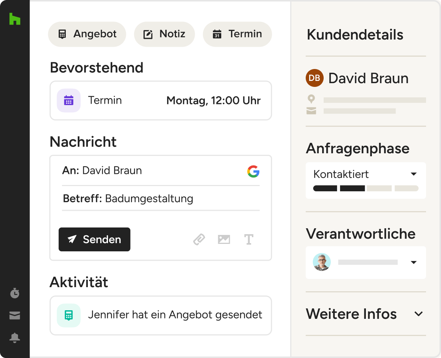Image resolution: width=441 pixels, height=358 pixels.
Task: Open text formatting T icon
Action: [249, 239]
